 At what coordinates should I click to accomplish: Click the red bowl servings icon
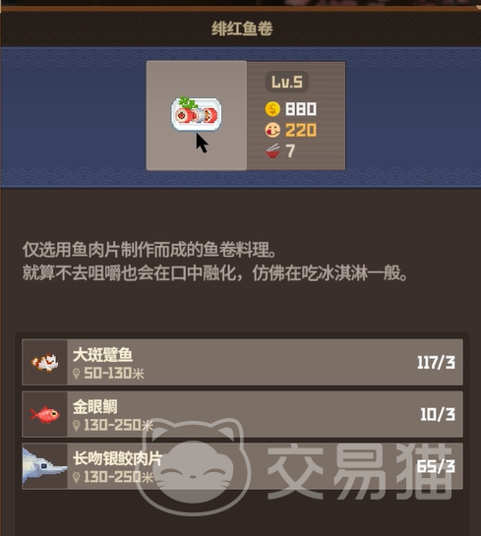tap(272, 150)
